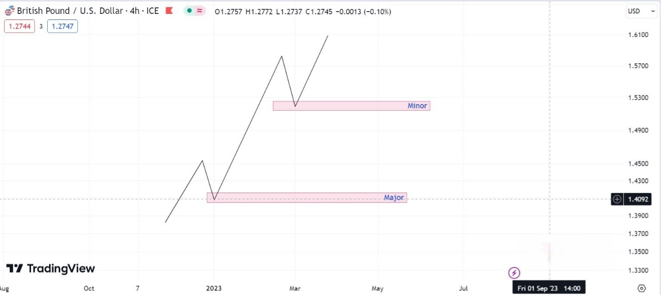
Task: Click the plus icon on the price axis
Action: point(617,200)
